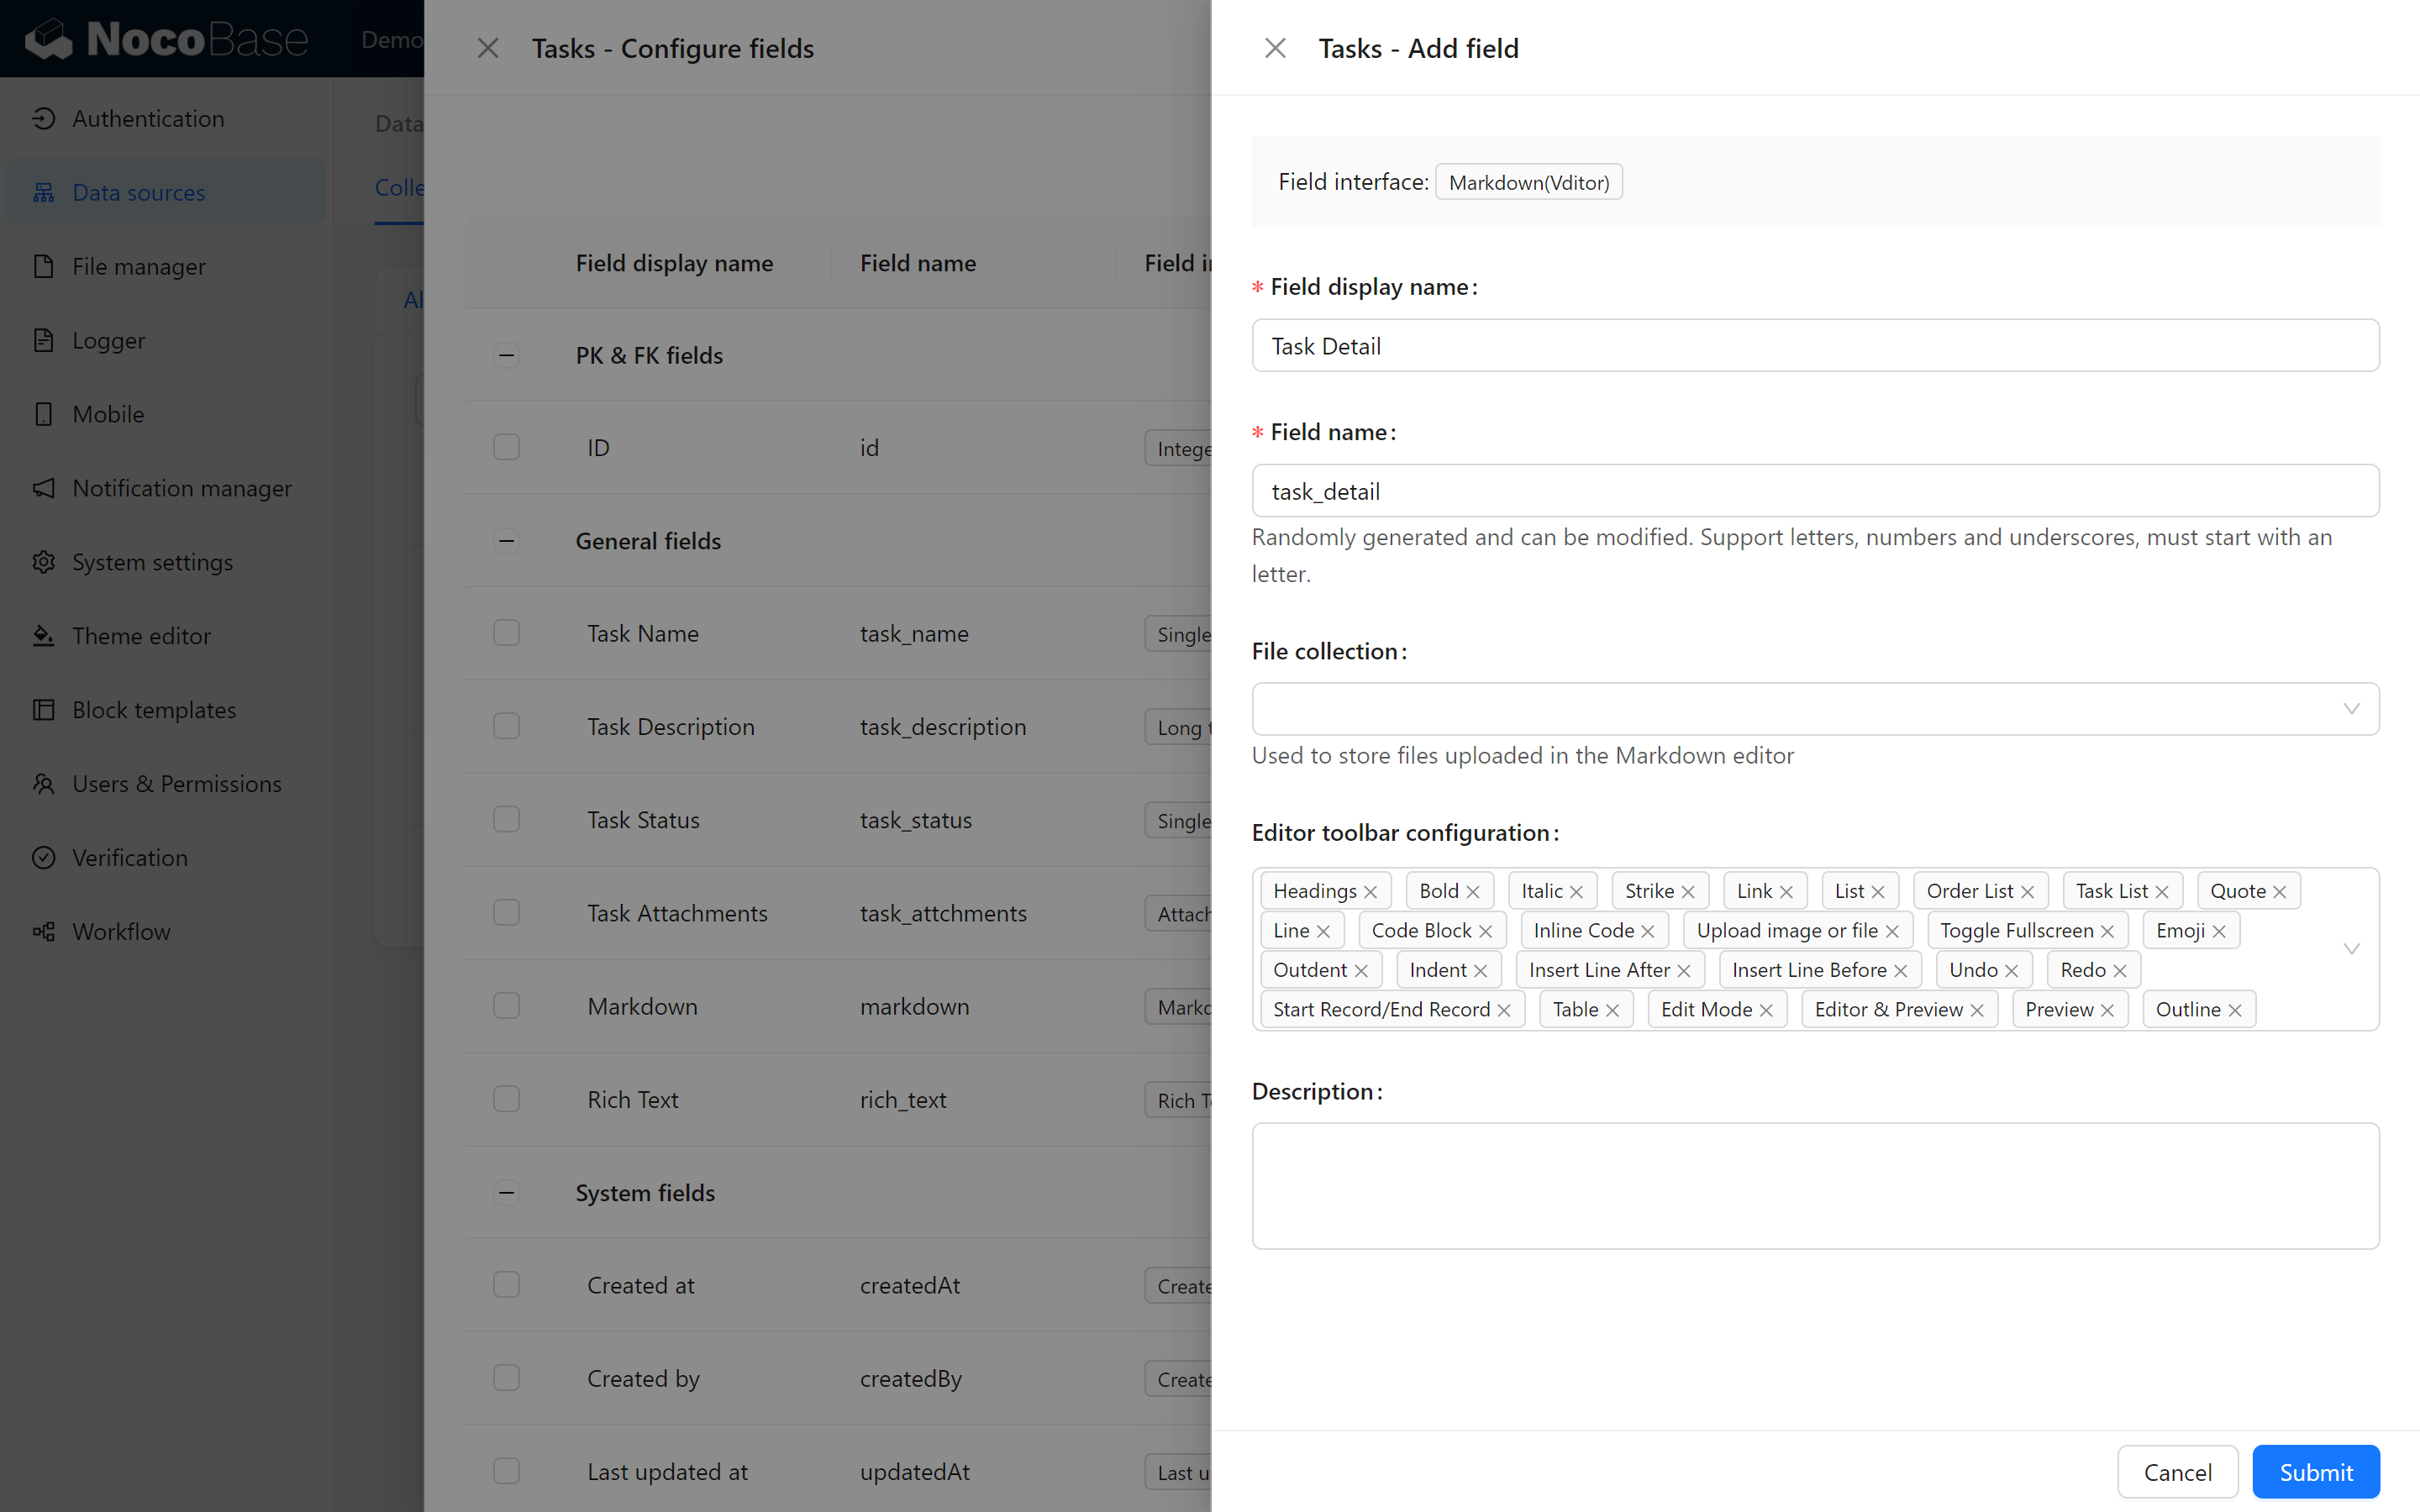Remove the Inline Code toolbar tag
2420x1512 pixels.
coord(1647,931)
